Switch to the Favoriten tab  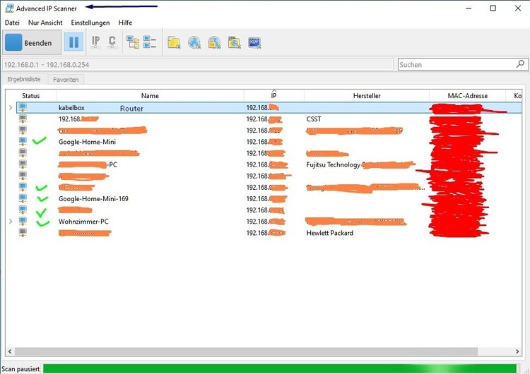point(66,80)
